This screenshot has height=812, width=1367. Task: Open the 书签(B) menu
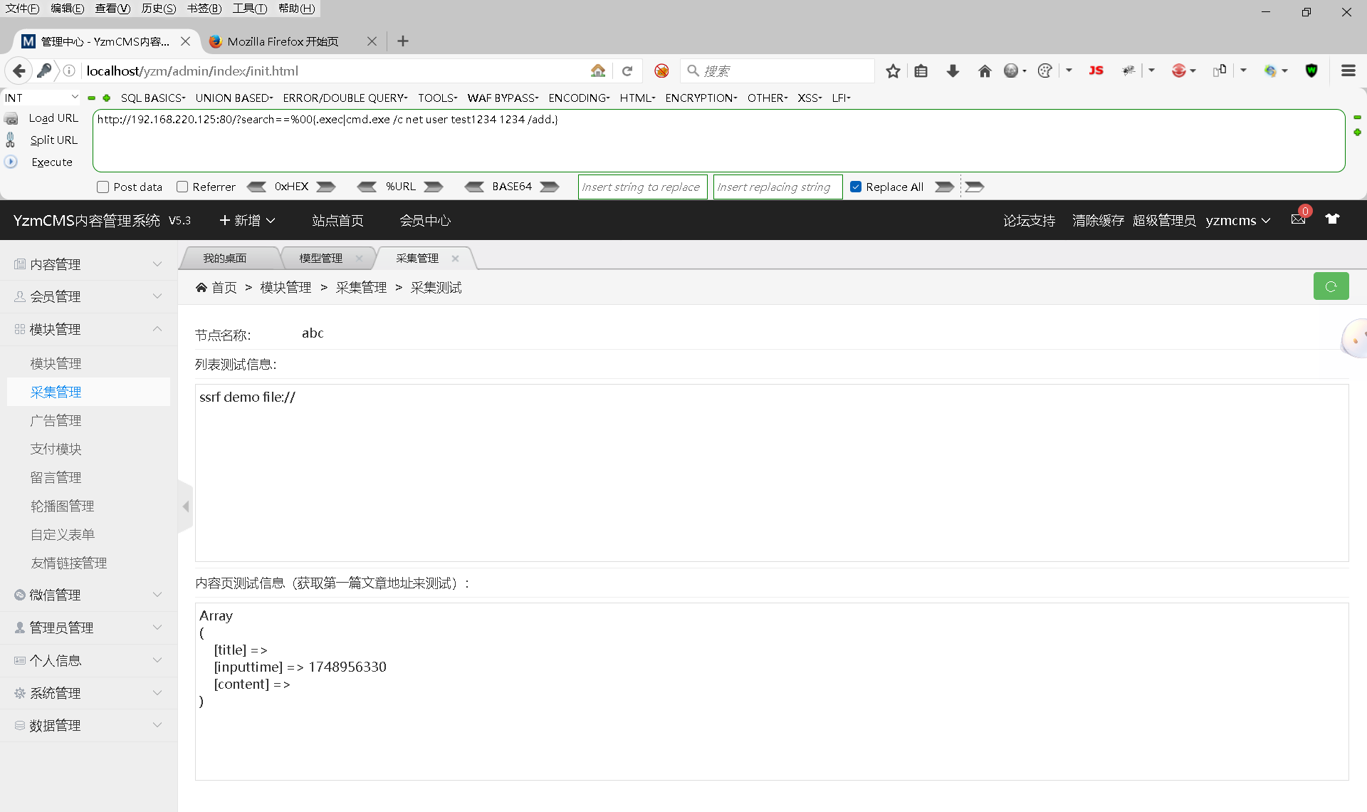(204, 8)
